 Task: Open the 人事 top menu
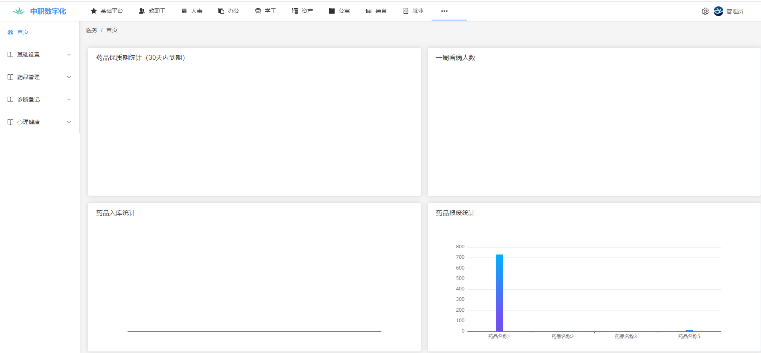(x=192, y=11)
